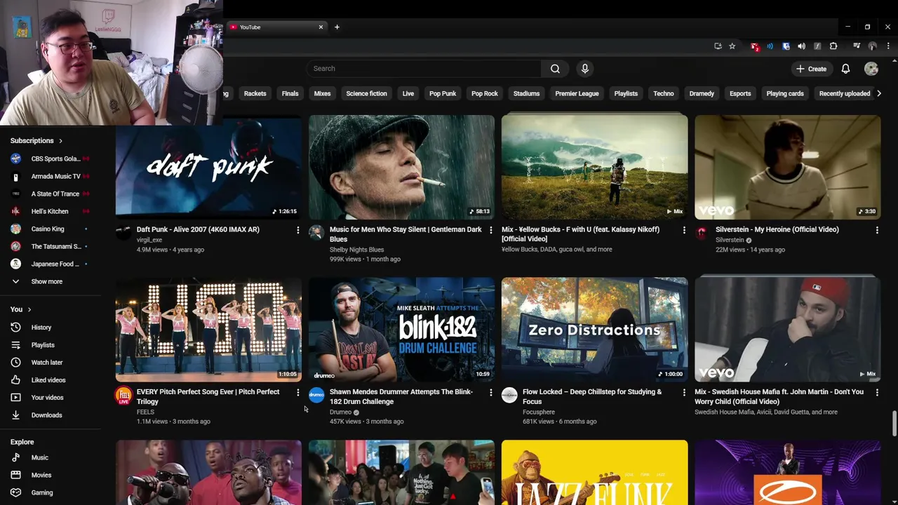Select the Techno chip
This screenshot has height=505, width=898.
[x=664, y=93]
